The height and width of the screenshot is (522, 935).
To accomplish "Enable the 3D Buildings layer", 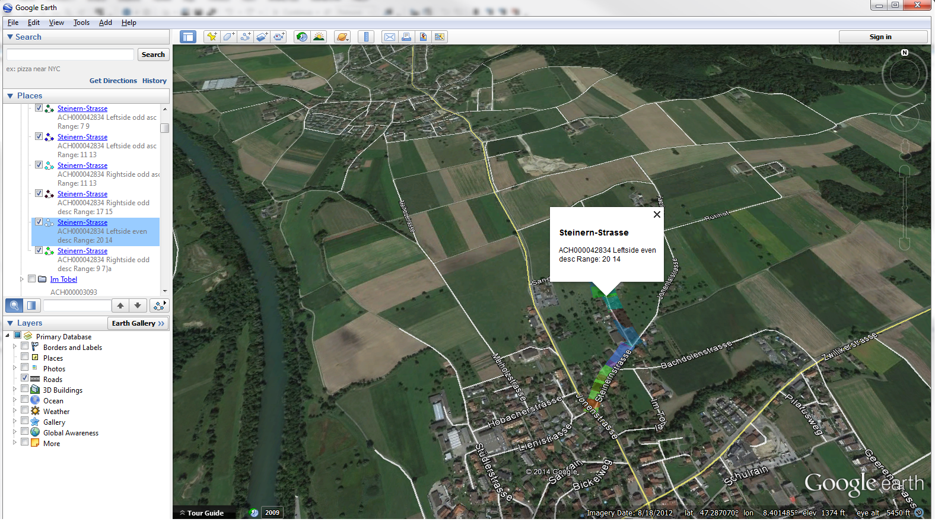I will click(24, 389).
